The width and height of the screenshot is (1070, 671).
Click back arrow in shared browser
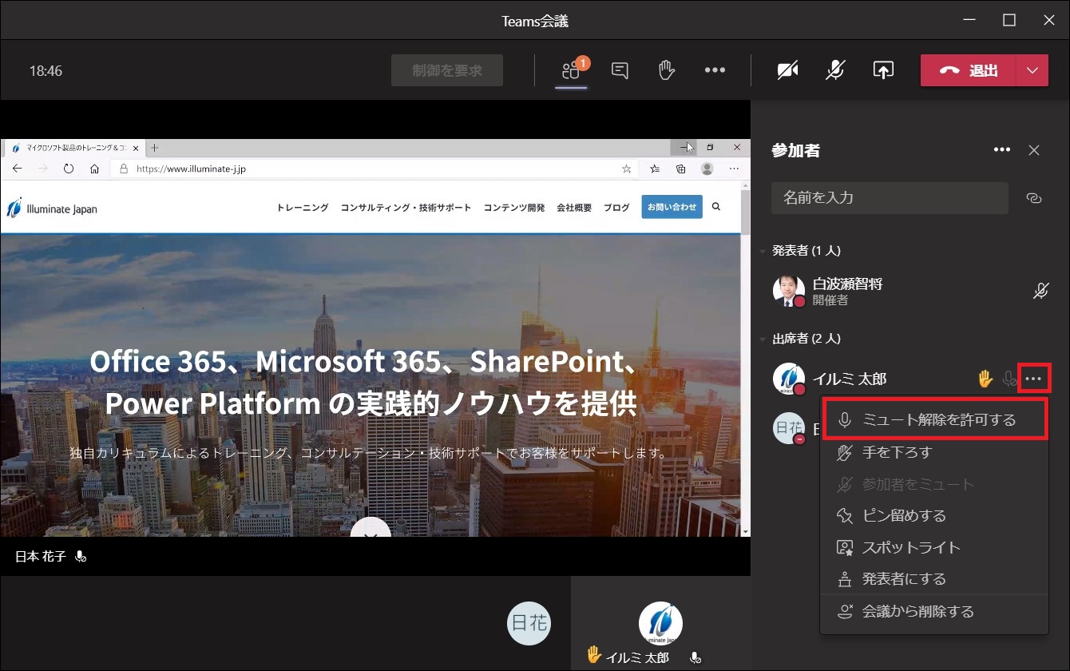pos(18,169)
